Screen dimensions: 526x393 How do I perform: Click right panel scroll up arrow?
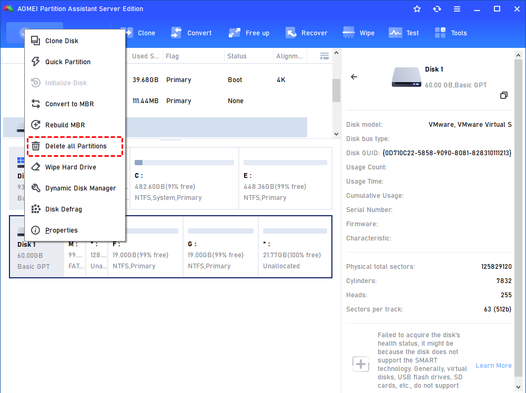[x=518, y=55]
